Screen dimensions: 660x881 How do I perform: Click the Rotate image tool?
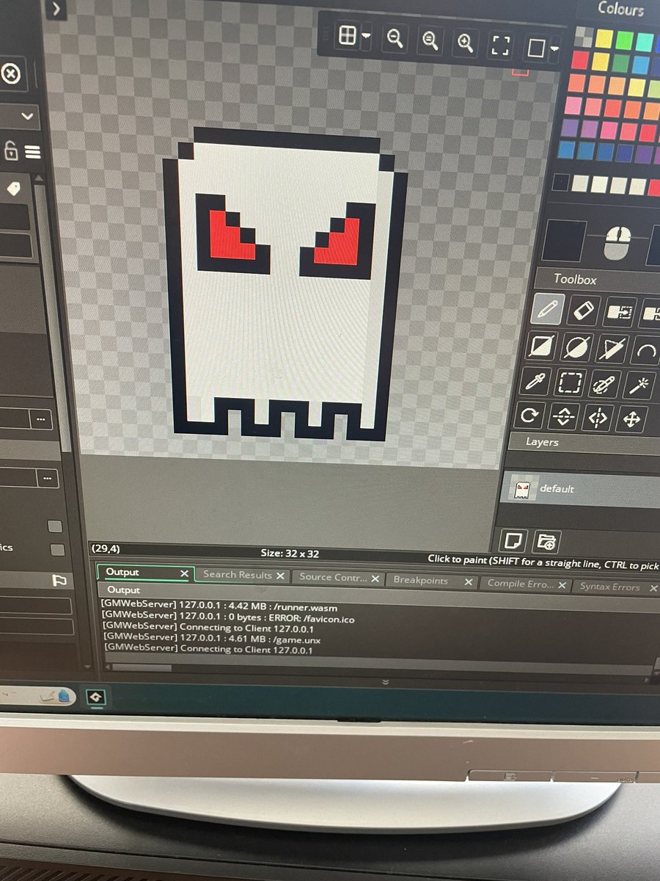click(529, 416)
